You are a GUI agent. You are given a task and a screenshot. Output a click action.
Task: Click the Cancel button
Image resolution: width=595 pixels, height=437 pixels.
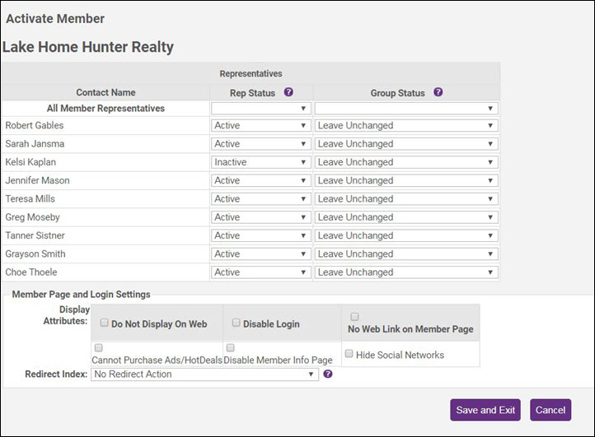pos(550,410)
